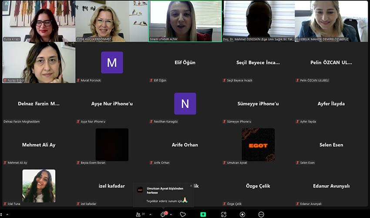Viewport: 370px width, 218px height.
Task: Click muted mic icon beside İclal Tuna
Action: 5,204
